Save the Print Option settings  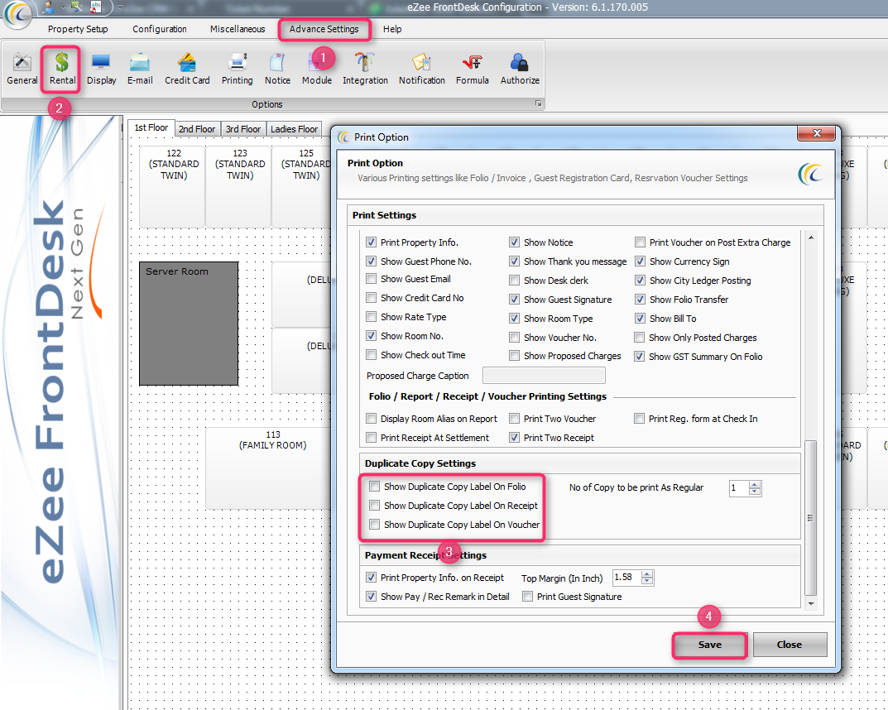tap(709, 645)
